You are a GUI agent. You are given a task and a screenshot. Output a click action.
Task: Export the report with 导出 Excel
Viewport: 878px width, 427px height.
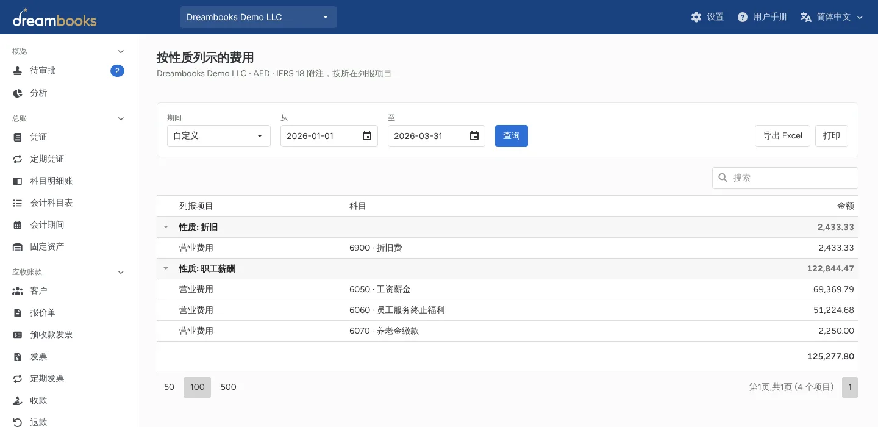(x=783, y=136)
